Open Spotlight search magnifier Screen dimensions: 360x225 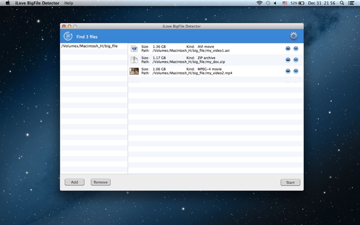click(x=342, y=3)
